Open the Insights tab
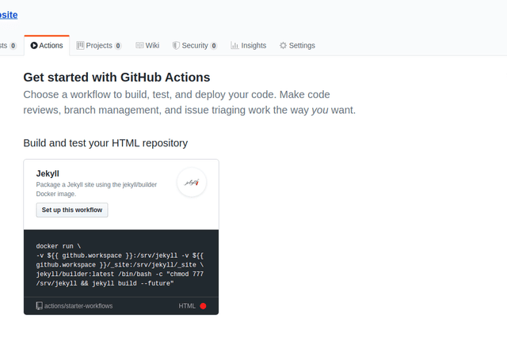The height and width of the screenshot is (337, 507). [248, 46]
